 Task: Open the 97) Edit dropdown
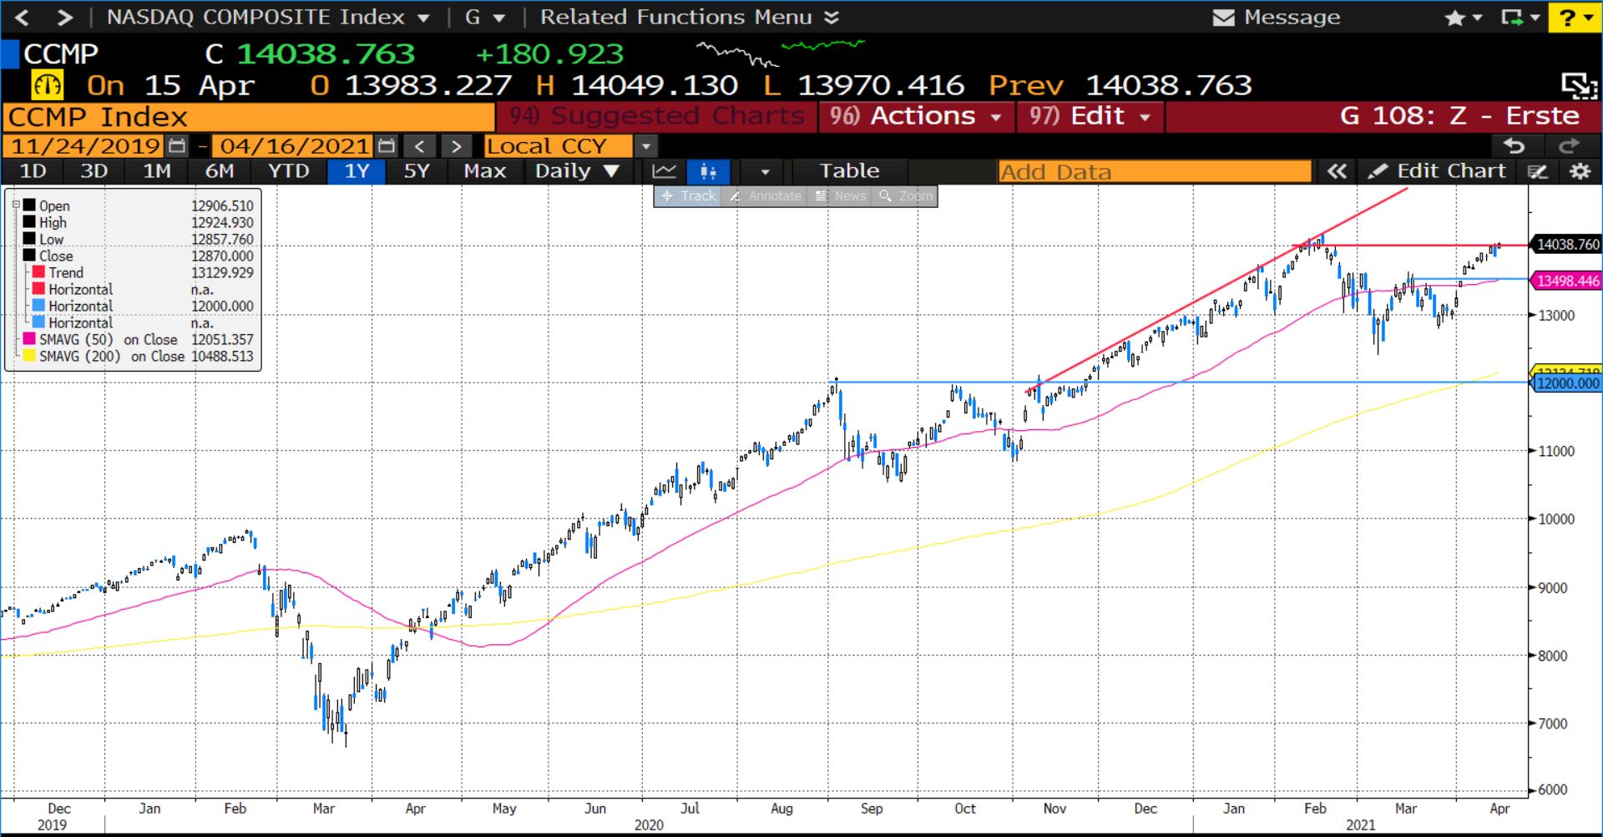pos(1090,116)
